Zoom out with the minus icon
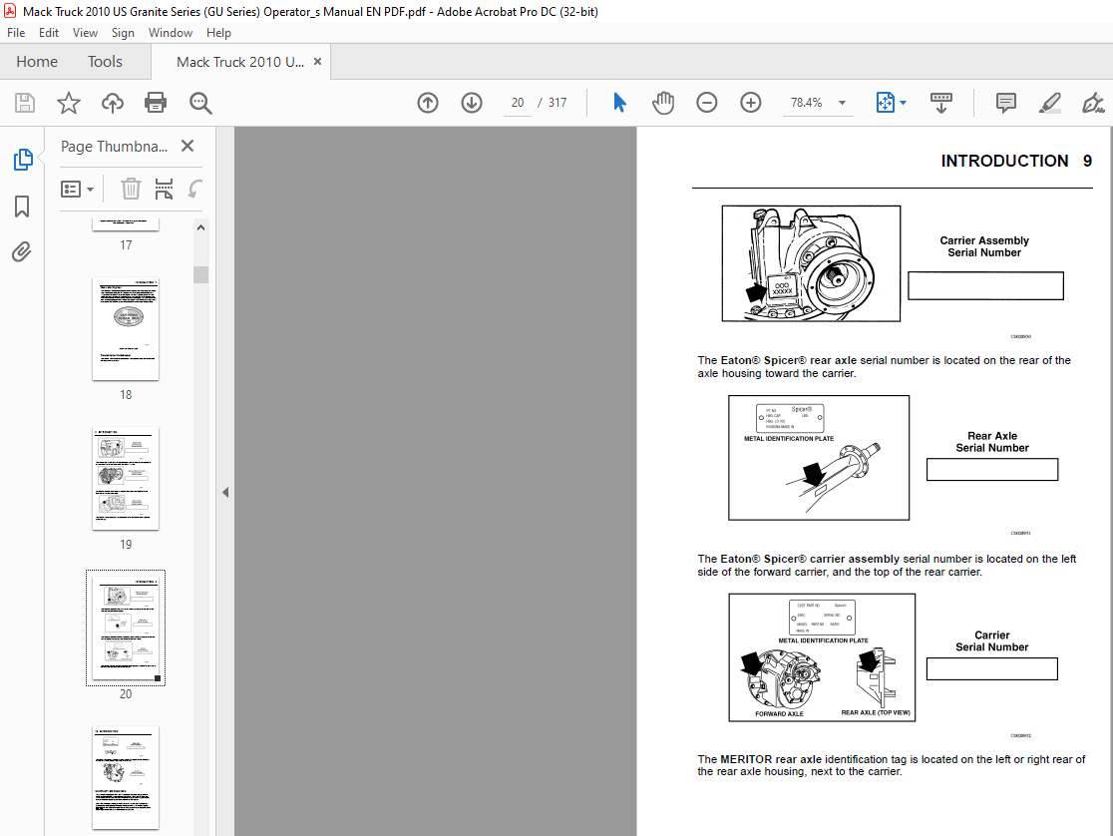This screenshot has height=836, width=1113. pos(706,103)
